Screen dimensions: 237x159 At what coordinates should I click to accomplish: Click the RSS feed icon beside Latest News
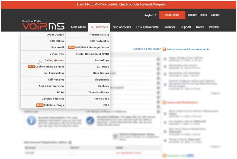(x=164, y=49)
